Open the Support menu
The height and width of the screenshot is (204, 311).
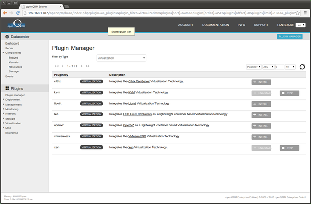pos(261,25)
